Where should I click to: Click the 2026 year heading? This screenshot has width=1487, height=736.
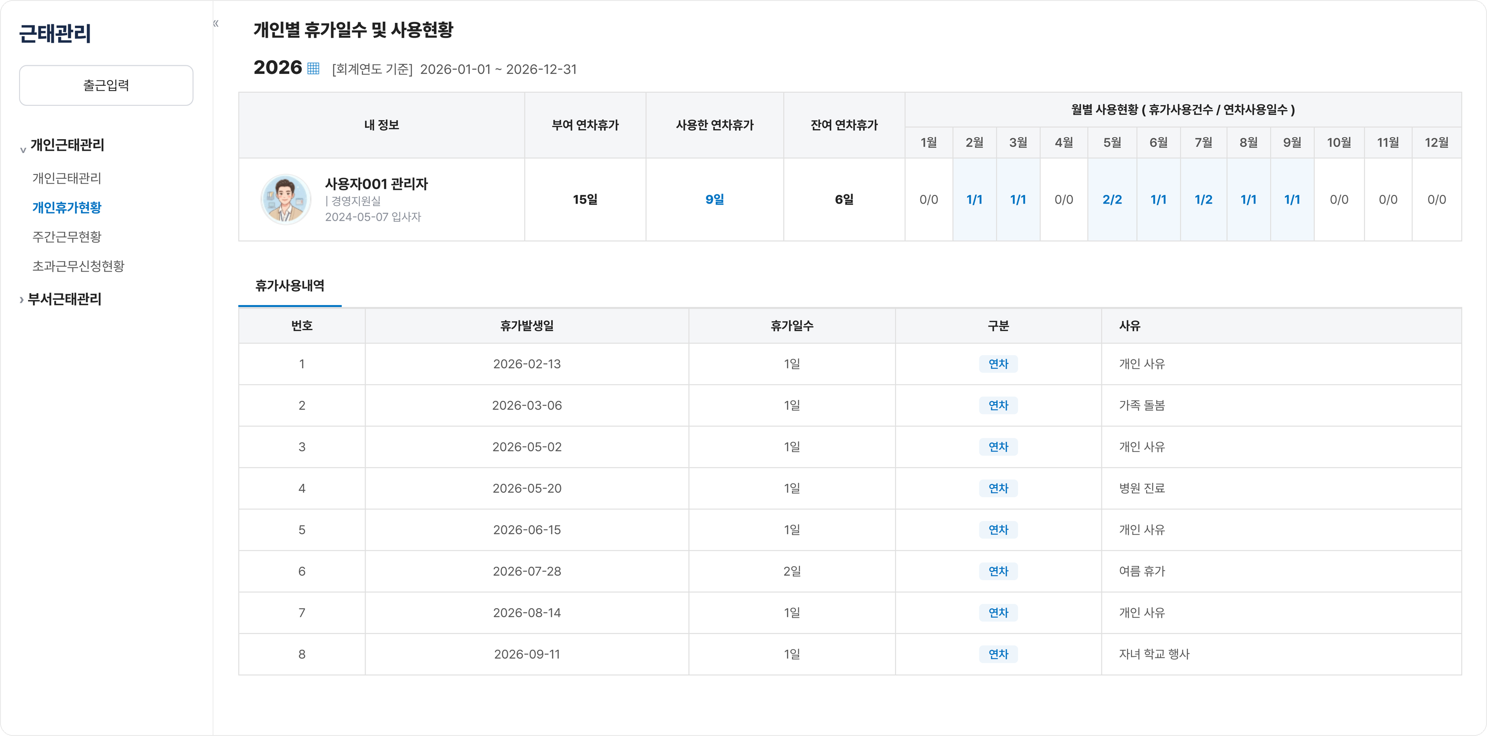click(278, 68)
